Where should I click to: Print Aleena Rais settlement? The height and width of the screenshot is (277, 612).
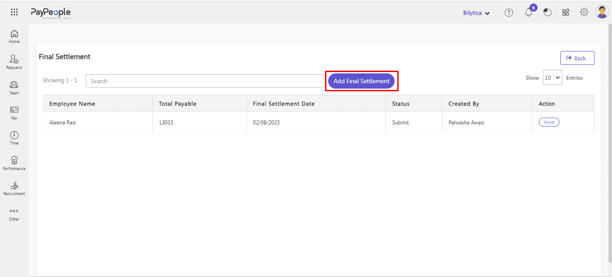[x=549, y=123]
